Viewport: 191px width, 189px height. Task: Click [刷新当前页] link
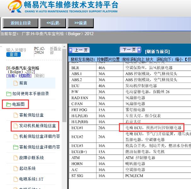(157, 51)
